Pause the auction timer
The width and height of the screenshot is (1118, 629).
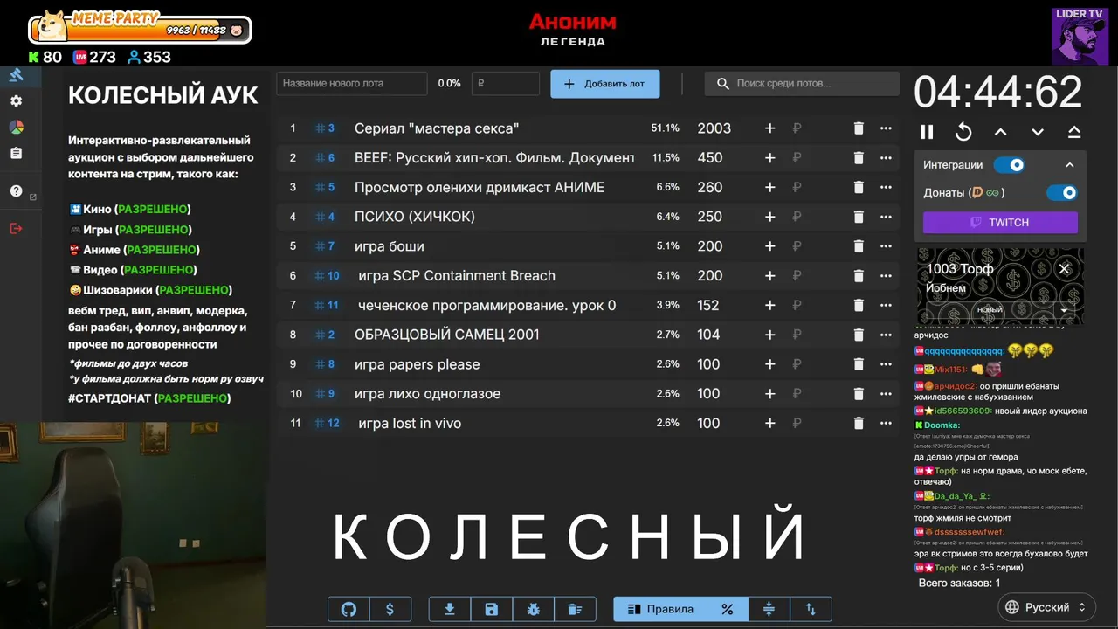(x=927, y=132)
